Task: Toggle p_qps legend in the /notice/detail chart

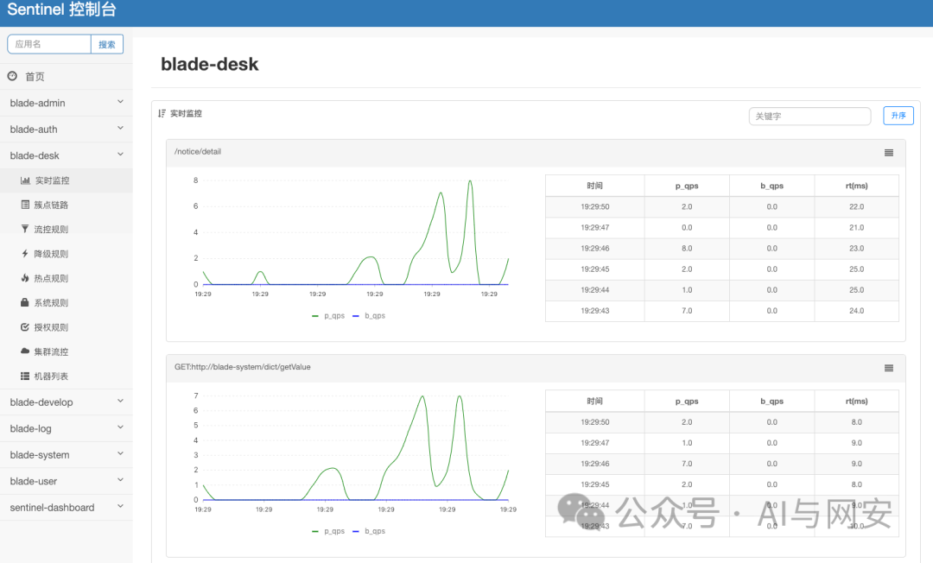Action: click(328, 316)
